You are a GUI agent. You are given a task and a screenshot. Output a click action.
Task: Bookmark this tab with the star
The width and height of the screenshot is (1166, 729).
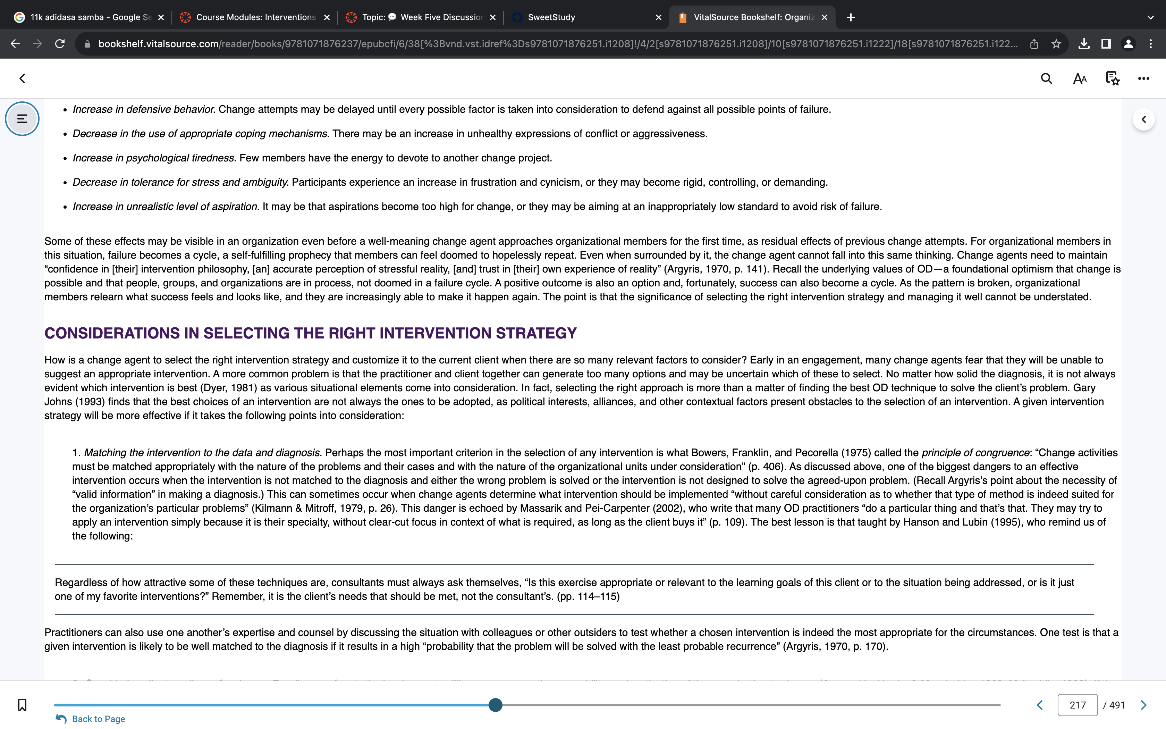pos(1056,44)
